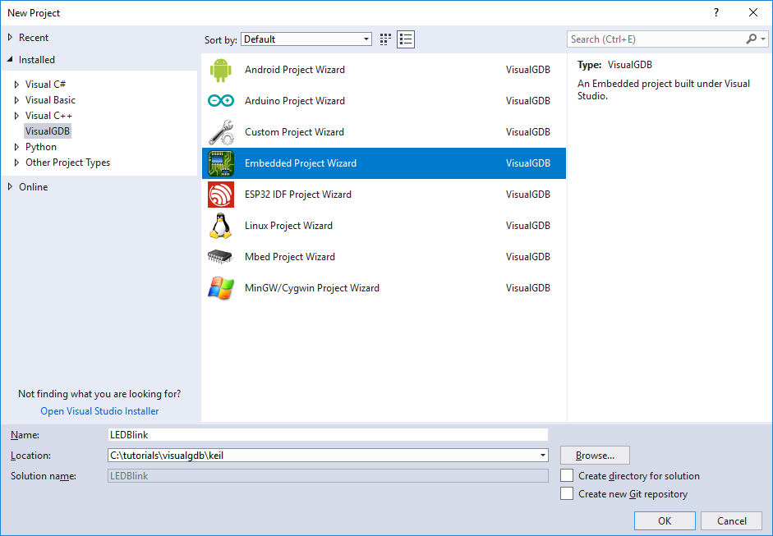Expand the Visual C++ node
The height and width of the screenshot is (536, 773).
(16, 116)
